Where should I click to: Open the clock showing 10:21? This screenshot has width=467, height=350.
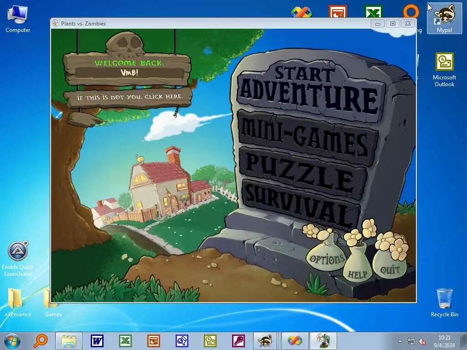[x=444, y=341]
